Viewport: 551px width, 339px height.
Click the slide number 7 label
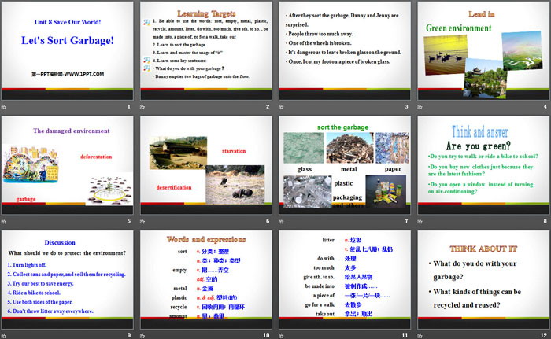coord(406,221)
